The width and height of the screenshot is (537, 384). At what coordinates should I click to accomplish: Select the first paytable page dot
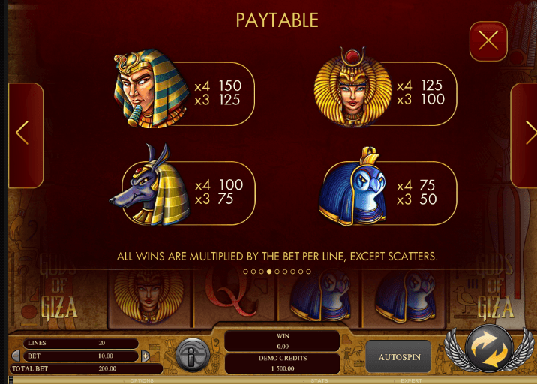click(245, 271)
